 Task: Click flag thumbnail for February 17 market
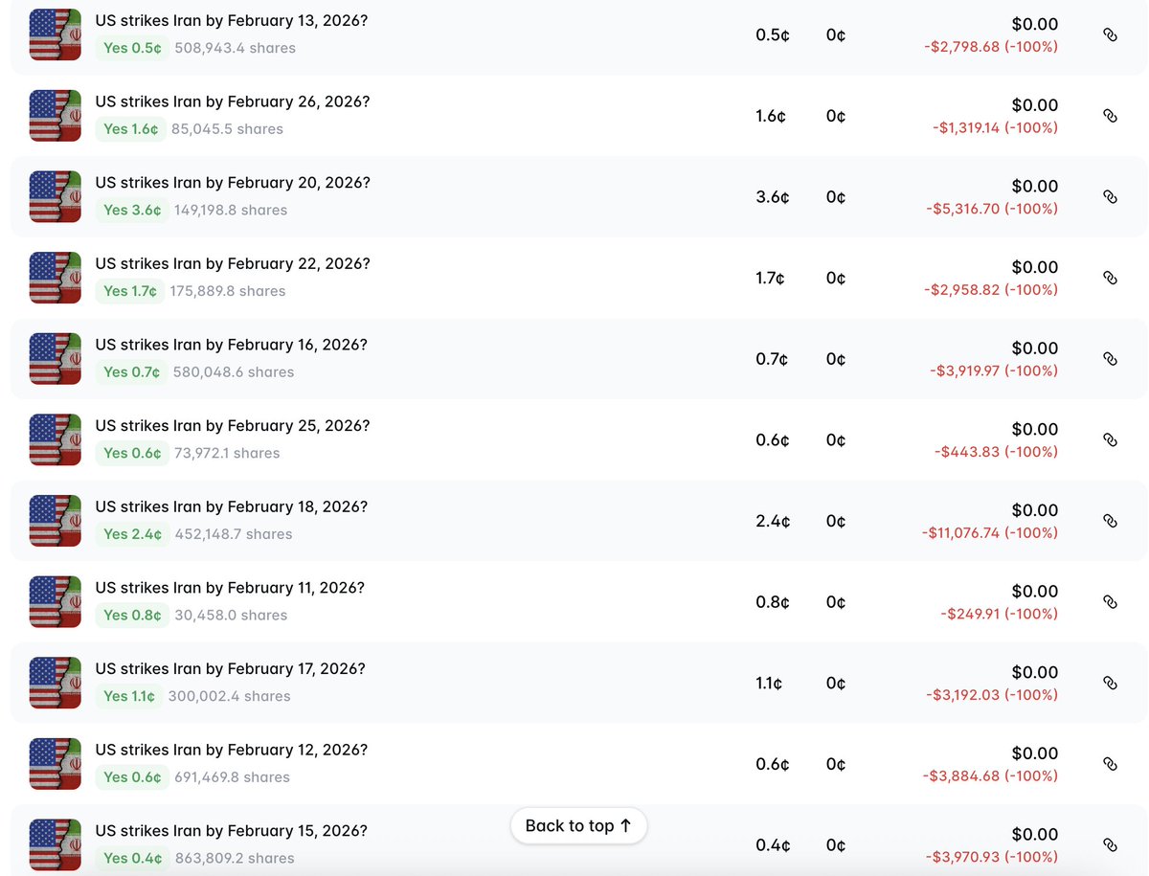click(x=56, y=683)
